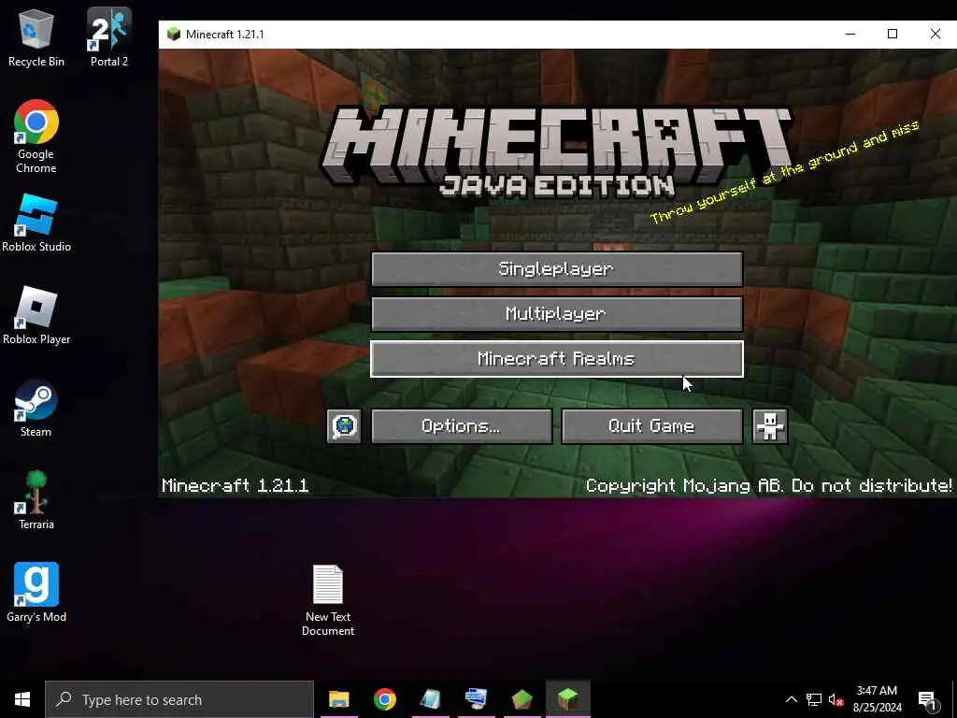This screenshot has width=957, height=718.
Task: Start a Singleplayer game
Action: click(557, 268)
